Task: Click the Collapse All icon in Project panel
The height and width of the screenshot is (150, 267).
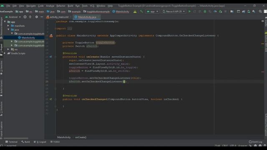Action: pos(30,17)
